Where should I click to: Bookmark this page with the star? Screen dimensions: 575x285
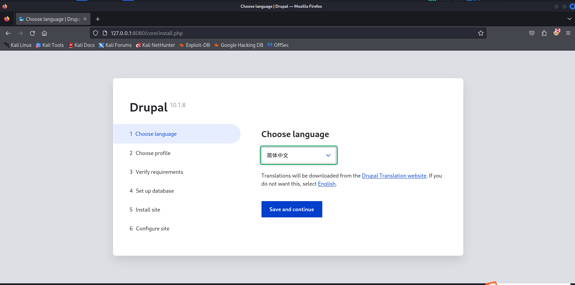pyautogui.click(x=481, y=33)
